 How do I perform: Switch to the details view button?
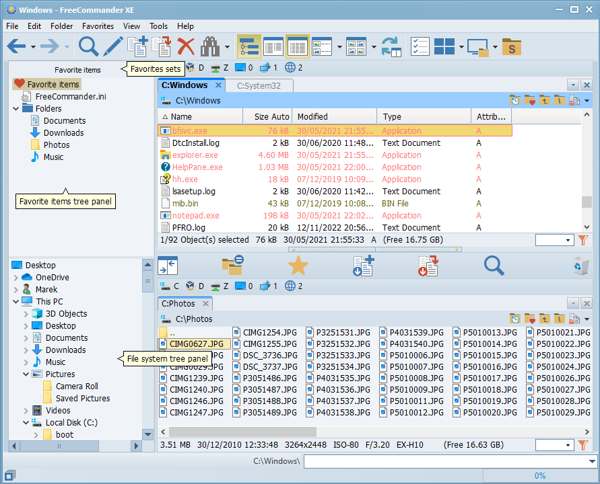(x=273, y=46)
